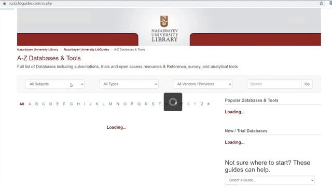Click the bookmark star icon in address bar
The width and height of the screenshot is (332, 187).
coord(321,4)
